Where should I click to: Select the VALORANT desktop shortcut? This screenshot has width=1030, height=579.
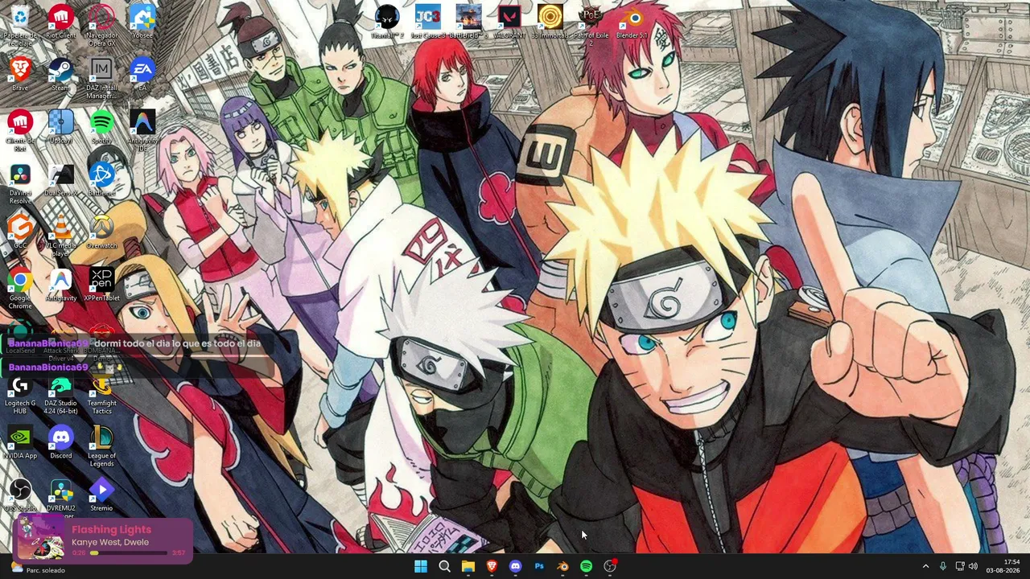point(509,22)
